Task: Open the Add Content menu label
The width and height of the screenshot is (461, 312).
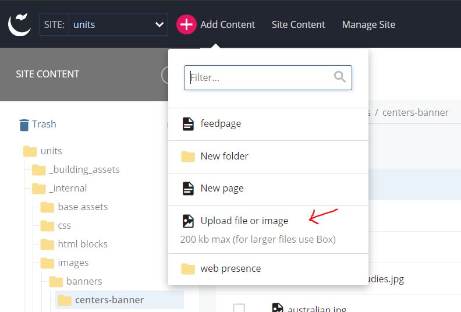Action: (228, 24)
